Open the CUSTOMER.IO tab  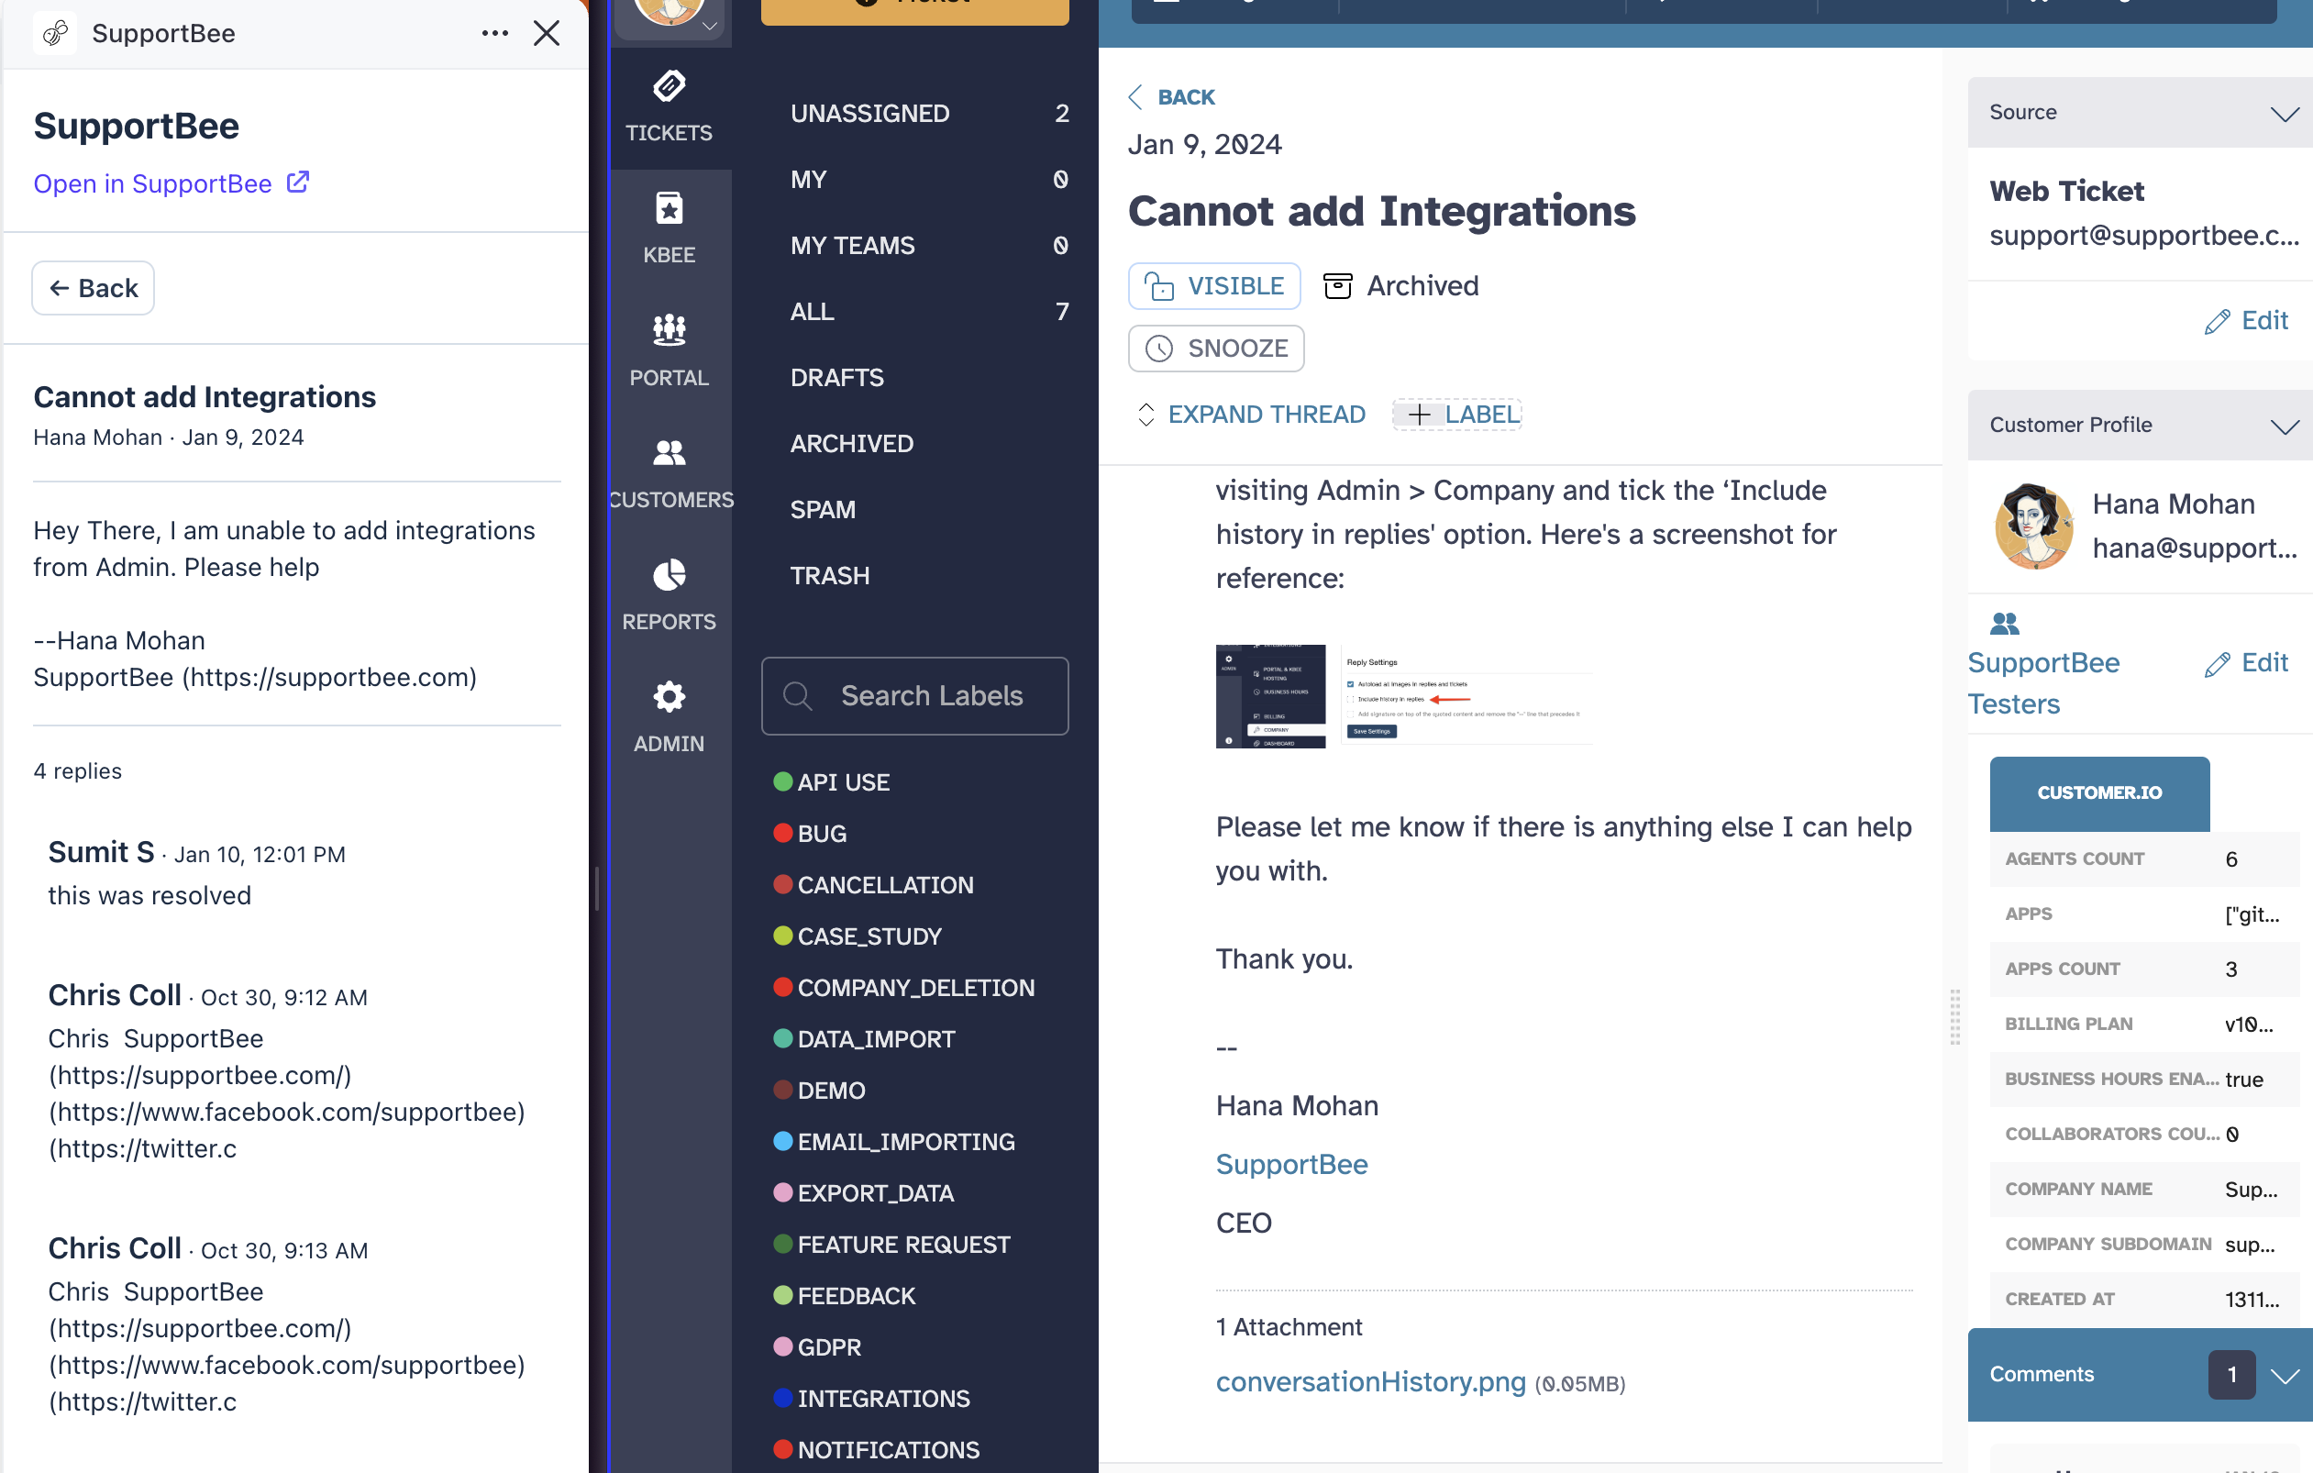coord(2098,792)
